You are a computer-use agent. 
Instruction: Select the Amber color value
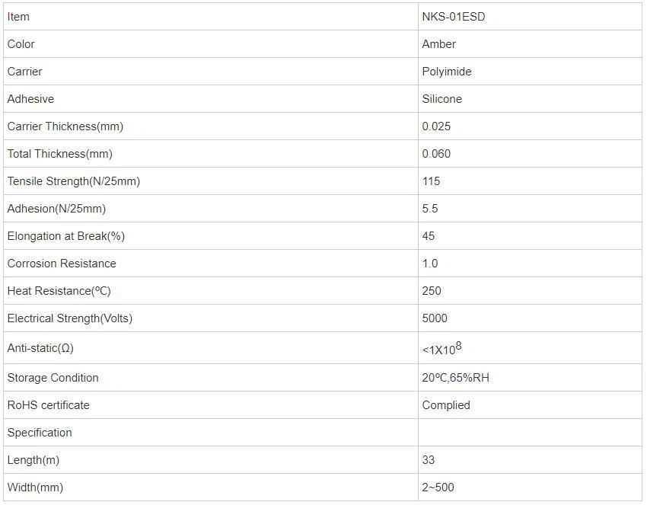438,44
